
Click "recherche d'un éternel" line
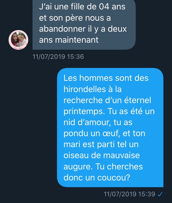point(107,100)
